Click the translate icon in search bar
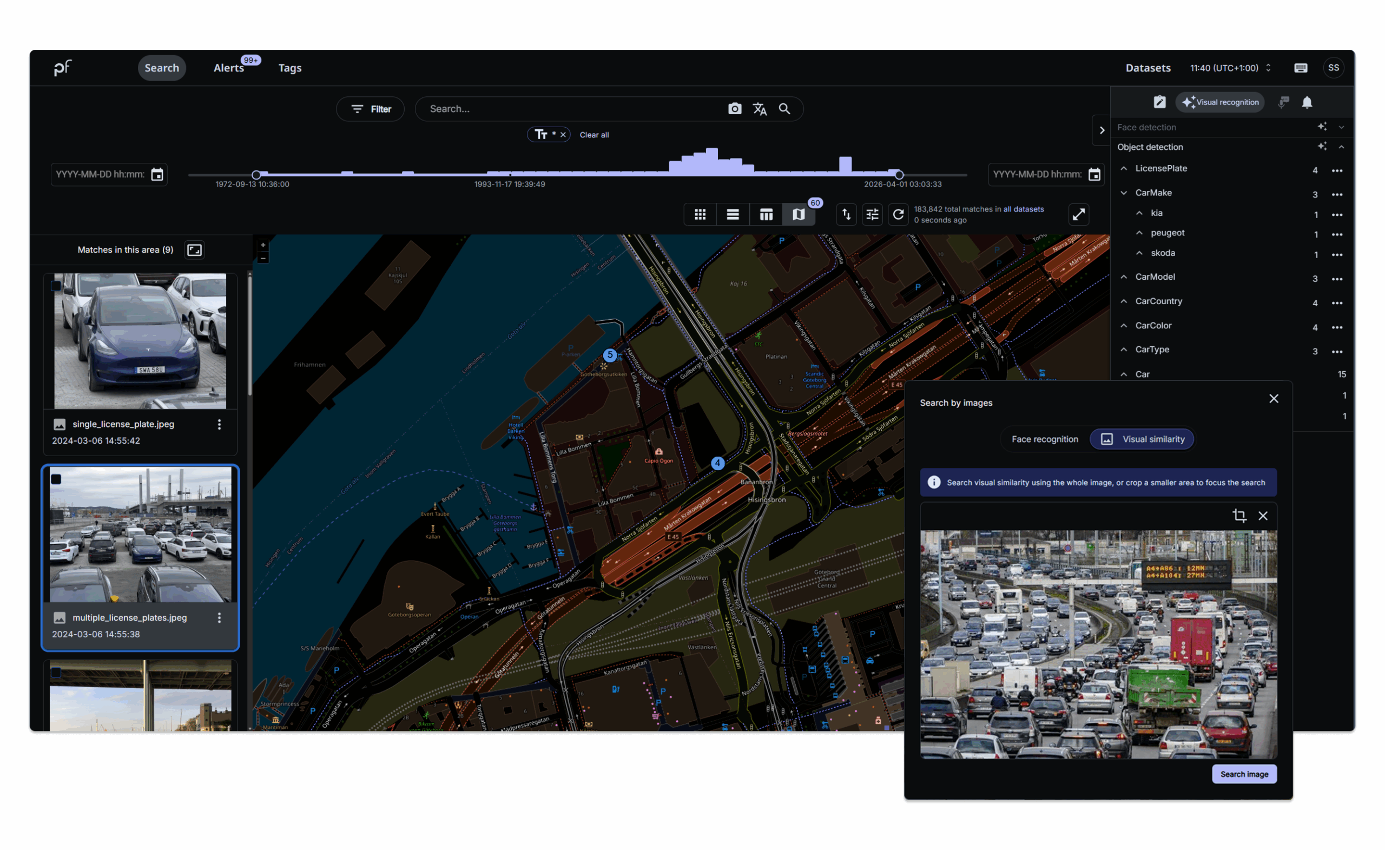 (x=760, y=109)
